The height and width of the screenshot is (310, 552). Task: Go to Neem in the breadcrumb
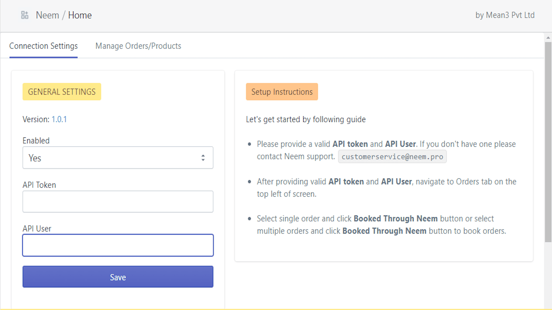click(x=47, y=15)
